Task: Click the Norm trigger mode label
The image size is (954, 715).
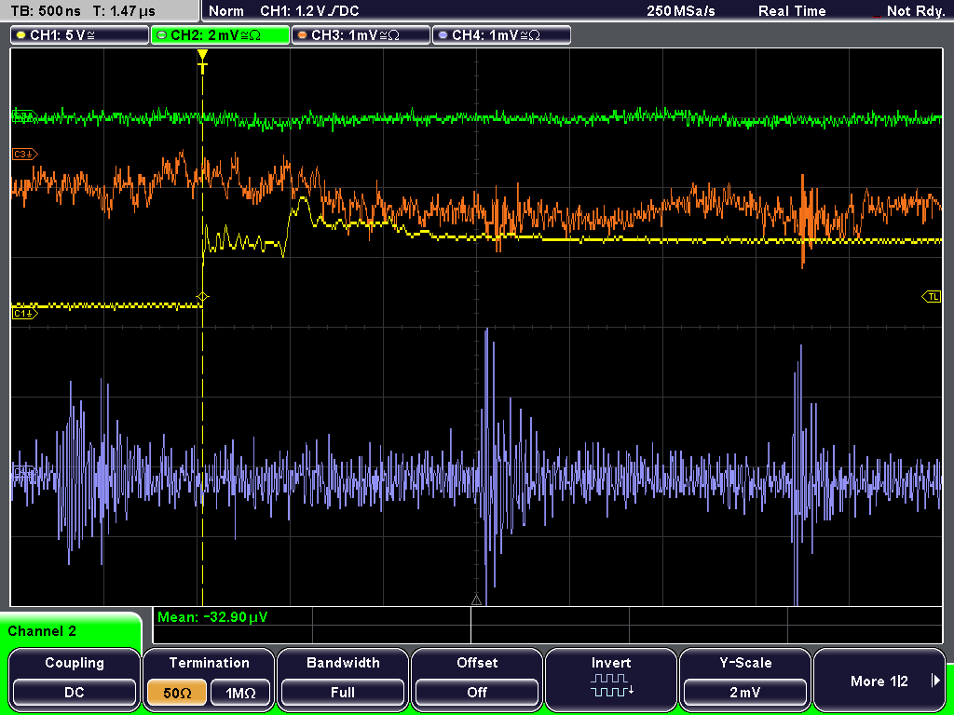Action: coord(225,11)
